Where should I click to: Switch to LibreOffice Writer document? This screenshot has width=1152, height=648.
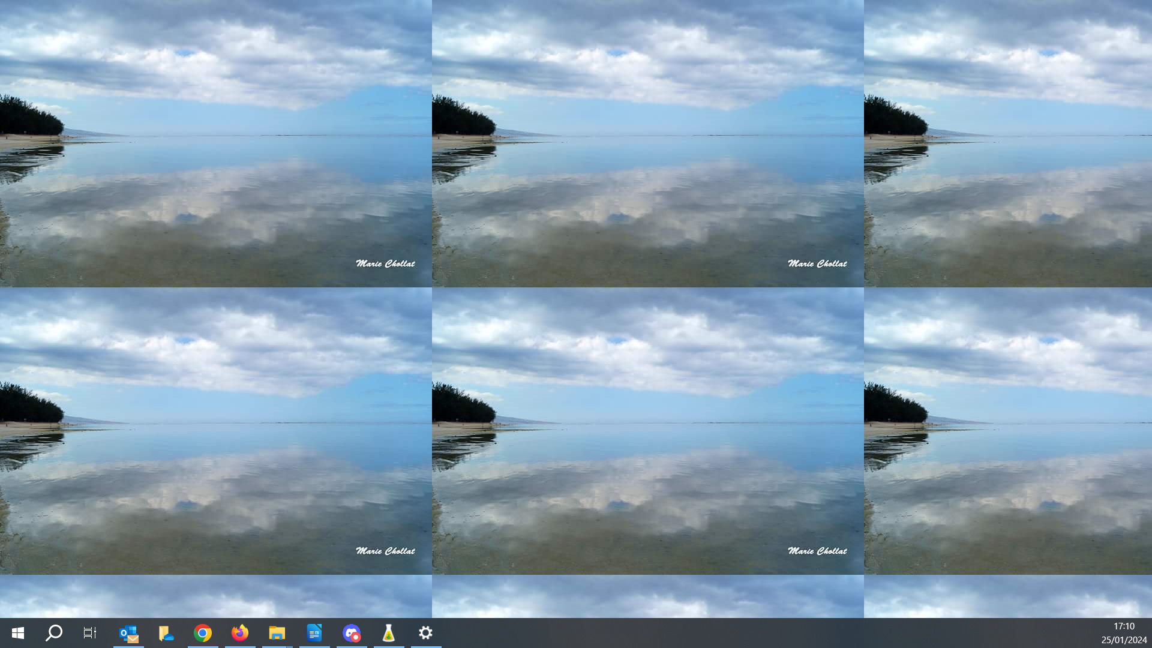pyautogui.click(x=314, y=633)
